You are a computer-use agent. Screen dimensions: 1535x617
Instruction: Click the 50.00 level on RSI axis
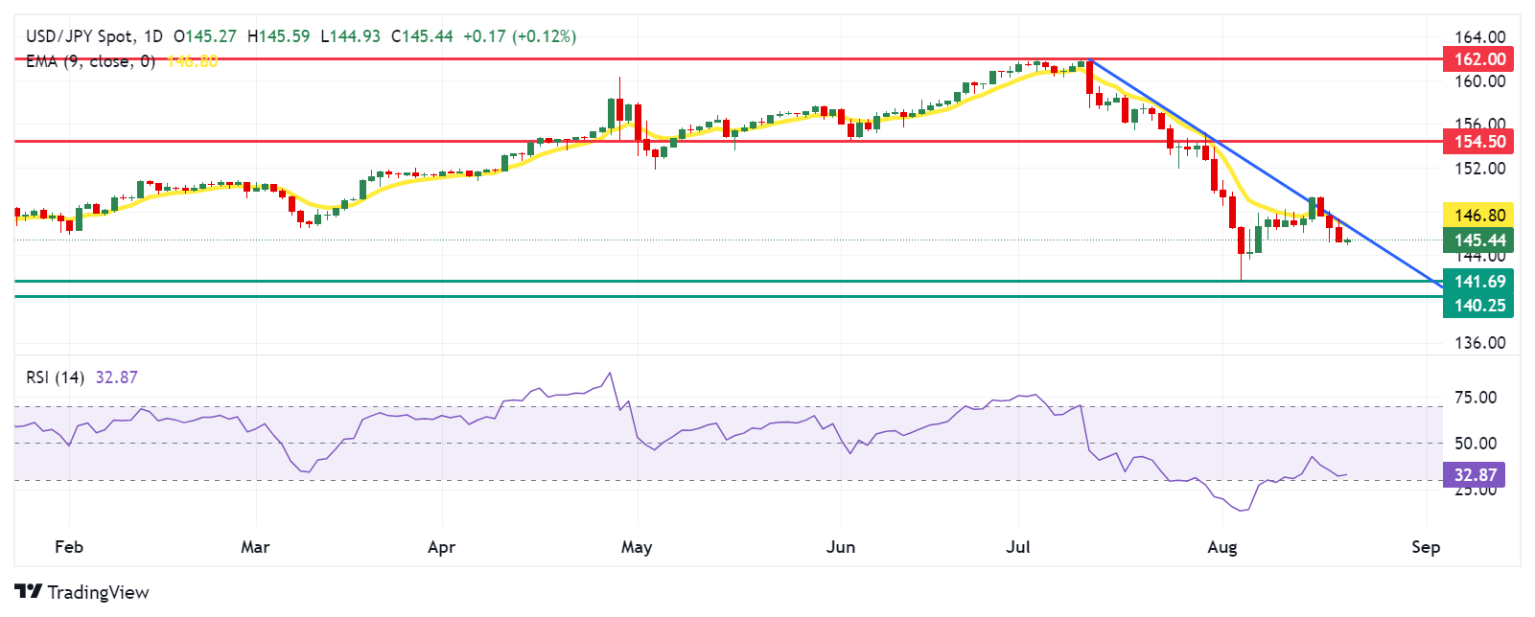[1476, 444]
